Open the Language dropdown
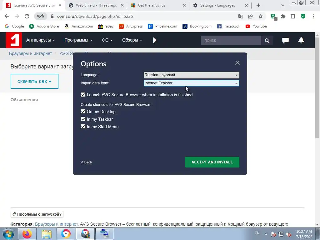This screenshot has width=320, height=240. tap(192, 75)
